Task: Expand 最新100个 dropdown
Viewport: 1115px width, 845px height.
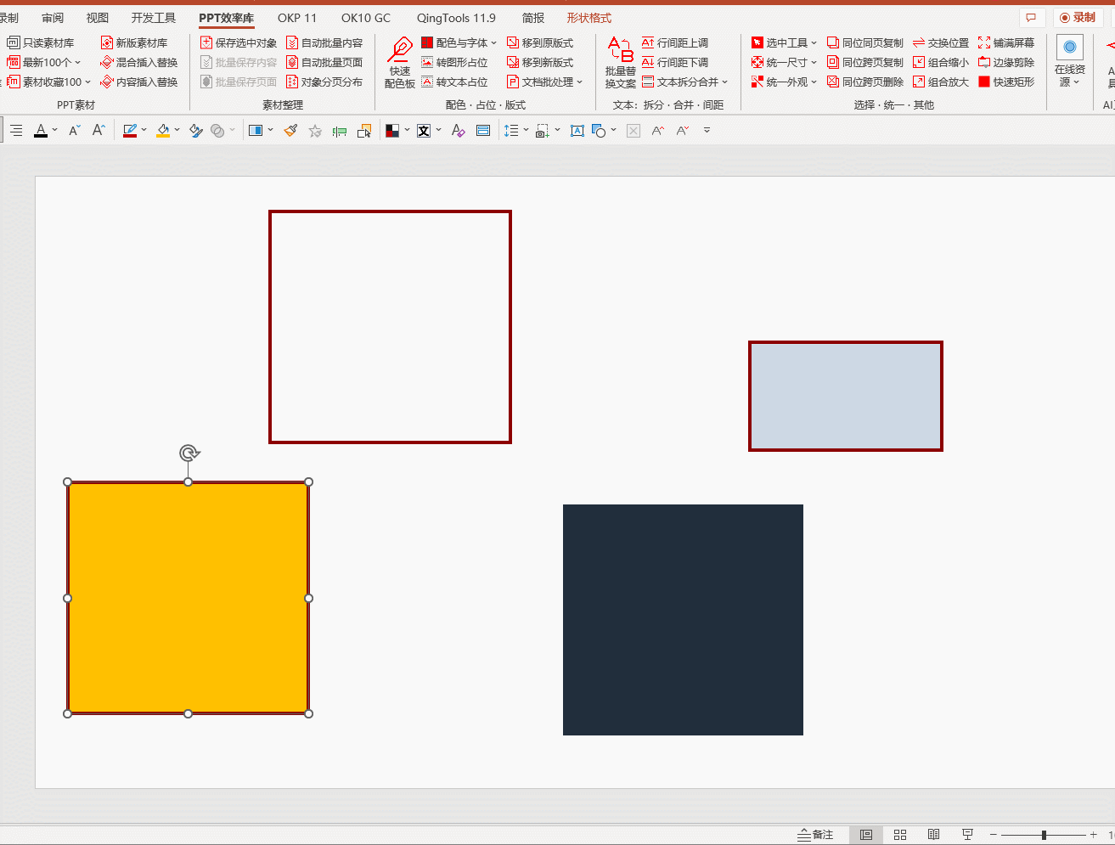Action: click(77, 62)
